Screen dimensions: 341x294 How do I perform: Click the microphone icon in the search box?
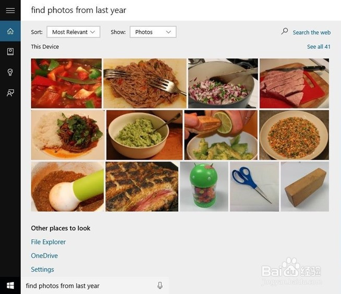tap(160, 286)
